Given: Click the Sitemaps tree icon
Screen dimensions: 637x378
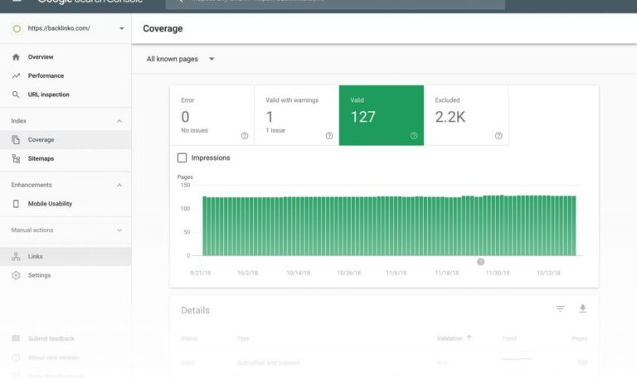Looking at the screenshot, I should [16, 158].
